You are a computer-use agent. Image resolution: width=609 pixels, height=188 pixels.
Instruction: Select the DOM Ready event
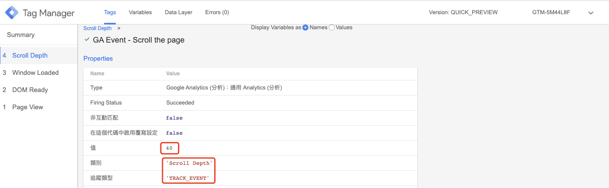[30, 90]
